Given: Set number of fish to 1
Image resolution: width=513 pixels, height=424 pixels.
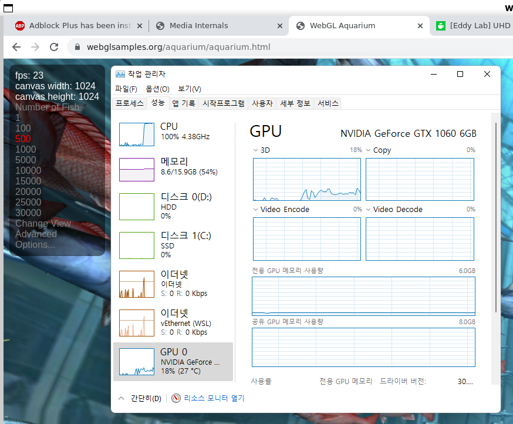Looking at the screenshot, I should (18, 117).
